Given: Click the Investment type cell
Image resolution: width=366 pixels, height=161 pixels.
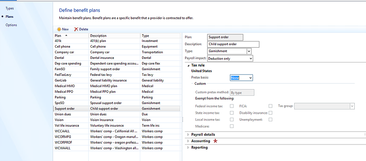Looking at the screenshot, I should tap(160, 41).
